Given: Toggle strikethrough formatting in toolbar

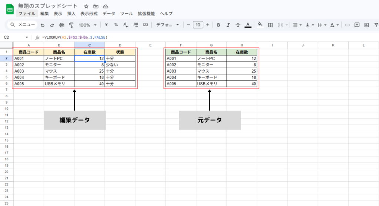Looking at the screenshot, I should tap(238, 25).
